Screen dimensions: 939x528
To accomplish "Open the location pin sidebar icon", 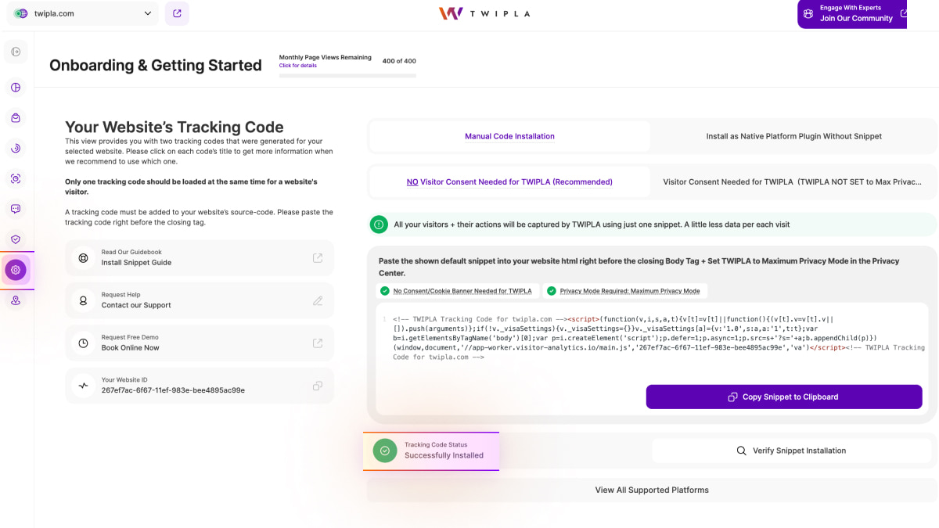I will 16,300.
